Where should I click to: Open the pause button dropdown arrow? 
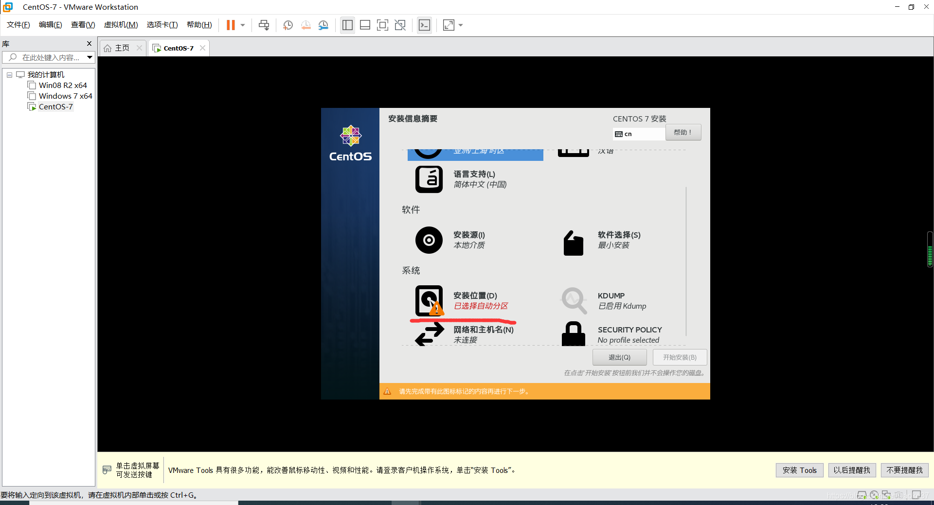tap(242, 25)
